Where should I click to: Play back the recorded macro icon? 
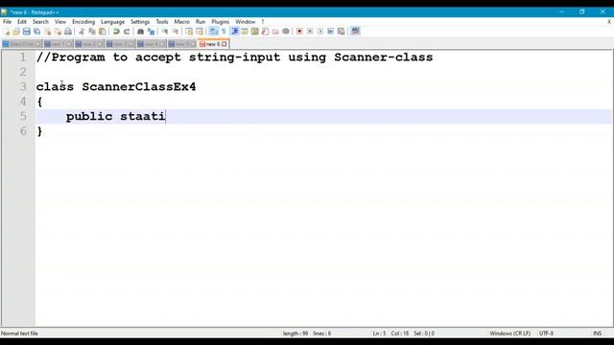[320, 32]
